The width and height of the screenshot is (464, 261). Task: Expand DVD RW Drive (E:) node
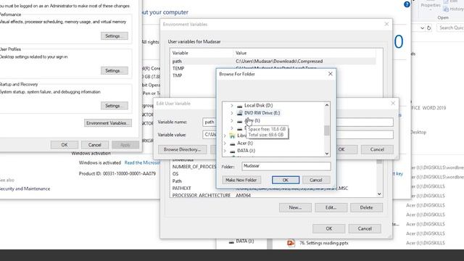[x=232, y=113]
